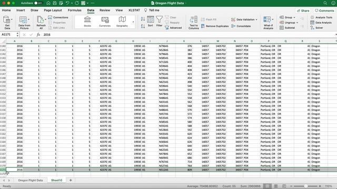This screenshot has width=337, height=189.
Task: Select row header 1171
Action: (x=3, y=170)
